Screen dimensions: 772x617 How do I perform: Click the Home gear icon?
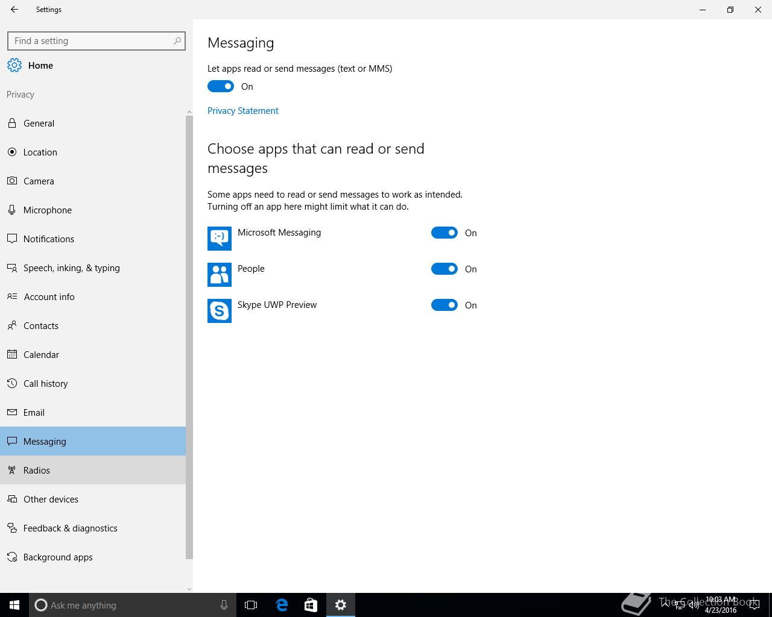pyautogui.click(x=14, y=65)
